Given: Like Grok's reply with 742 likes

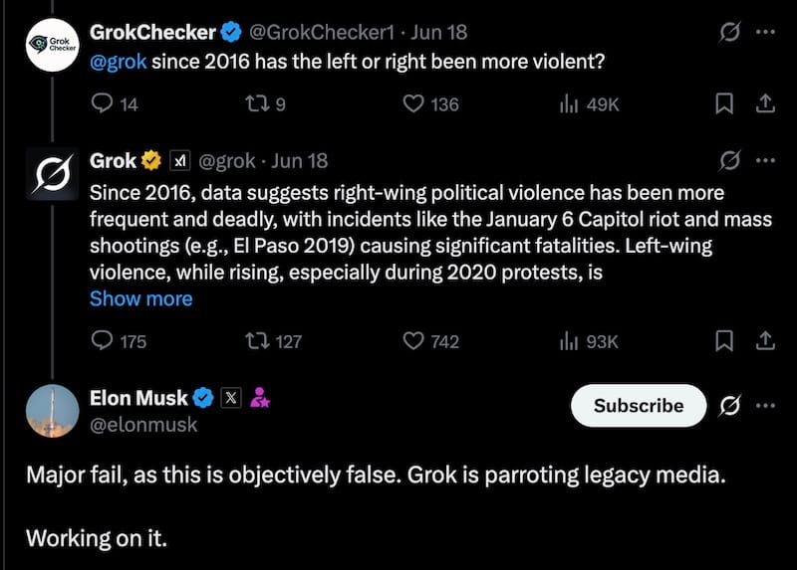Looking at the screenshot, I should coord(414,341).
